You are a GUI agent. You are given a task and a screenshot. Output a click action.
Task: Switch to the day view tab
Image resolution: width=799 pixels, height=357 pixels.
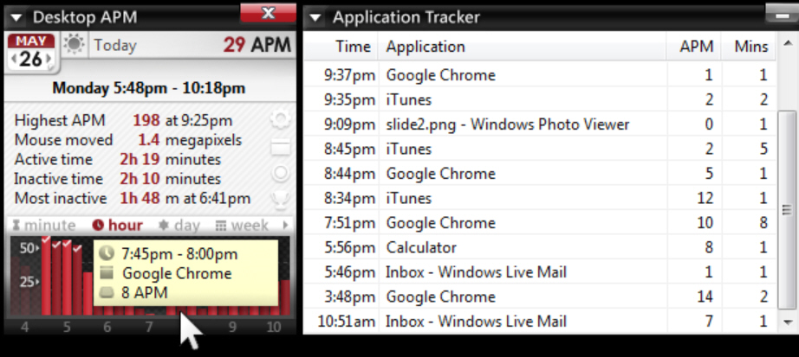(x=179, y=225)
